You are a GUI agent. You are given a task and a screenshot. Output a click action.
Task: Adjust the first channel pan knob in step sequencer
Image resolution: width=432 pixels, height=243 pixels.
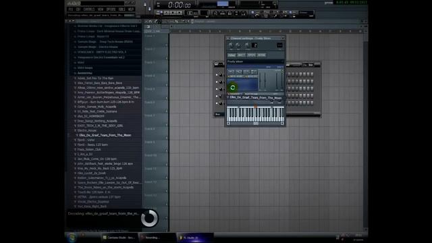coord(221,75)
